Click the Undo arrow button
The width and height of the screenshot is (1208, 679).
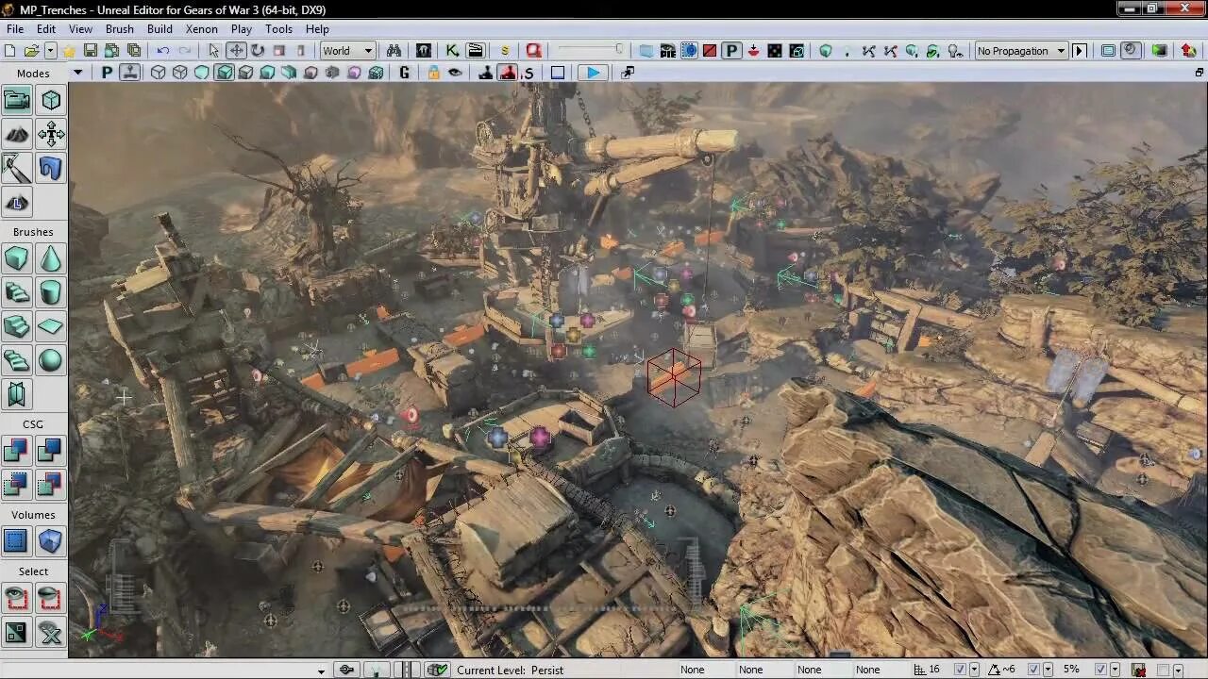(163, 51)
